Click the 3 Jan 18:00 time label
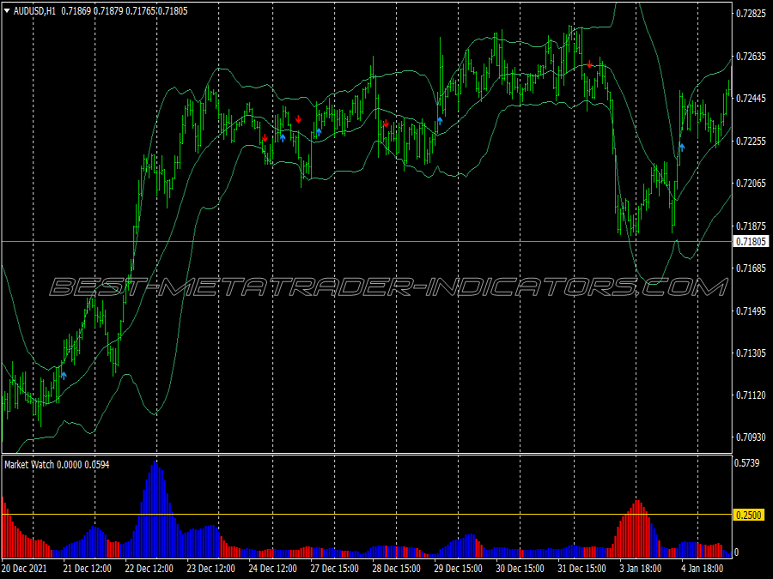The width and height of the screenshot is (773, 579). 641,569
